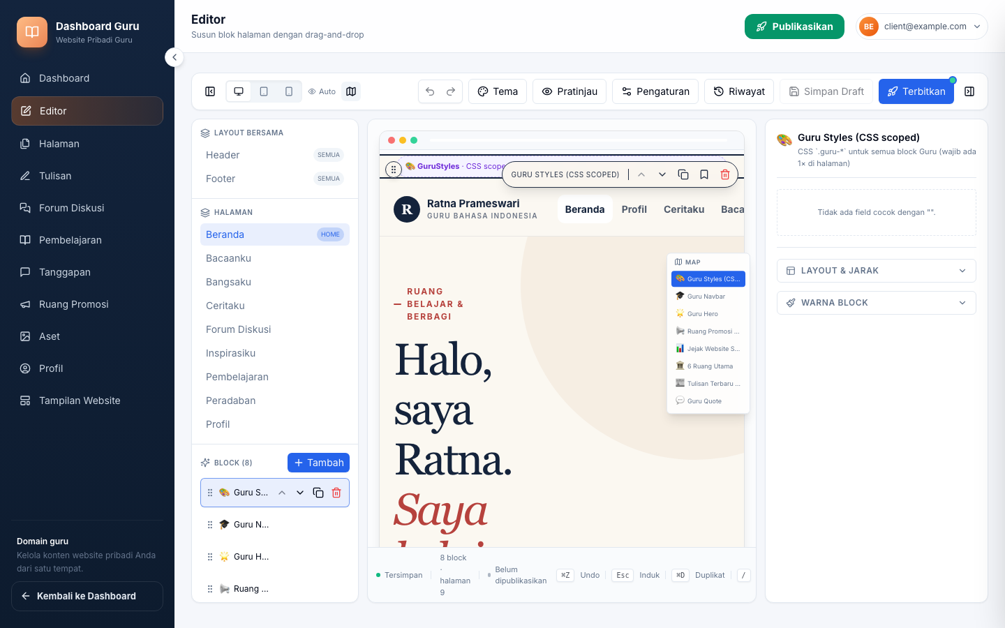Image resolution: width=1005 pixels, height=628 pixels.
Task: Click the floating toolbar drag handle
Action: (x=394, y=170)
